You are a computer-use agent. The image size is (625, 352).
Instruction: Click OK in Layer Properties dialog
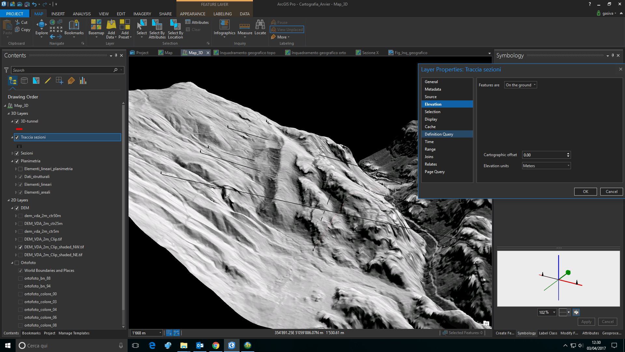(x=585, y=192)
